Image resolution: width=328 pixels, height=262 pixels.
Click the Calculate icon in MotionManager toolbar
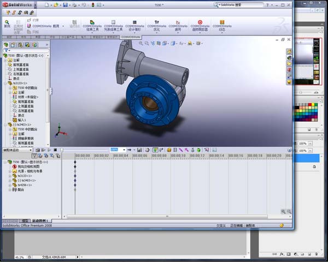(x=38, y=150)
